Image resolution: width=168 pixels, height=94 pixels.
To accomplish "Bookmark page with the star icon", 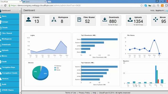I will (x=141, y=5).
